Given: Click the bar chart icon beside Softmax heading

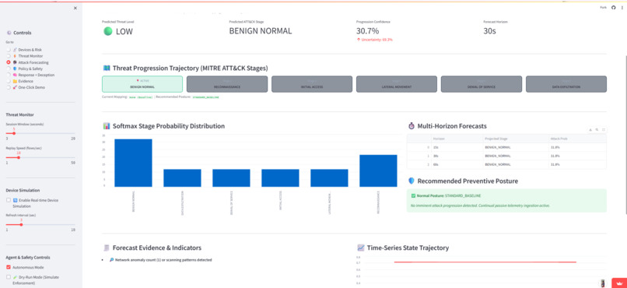Looking at the screenshot, I should point(106,126).
